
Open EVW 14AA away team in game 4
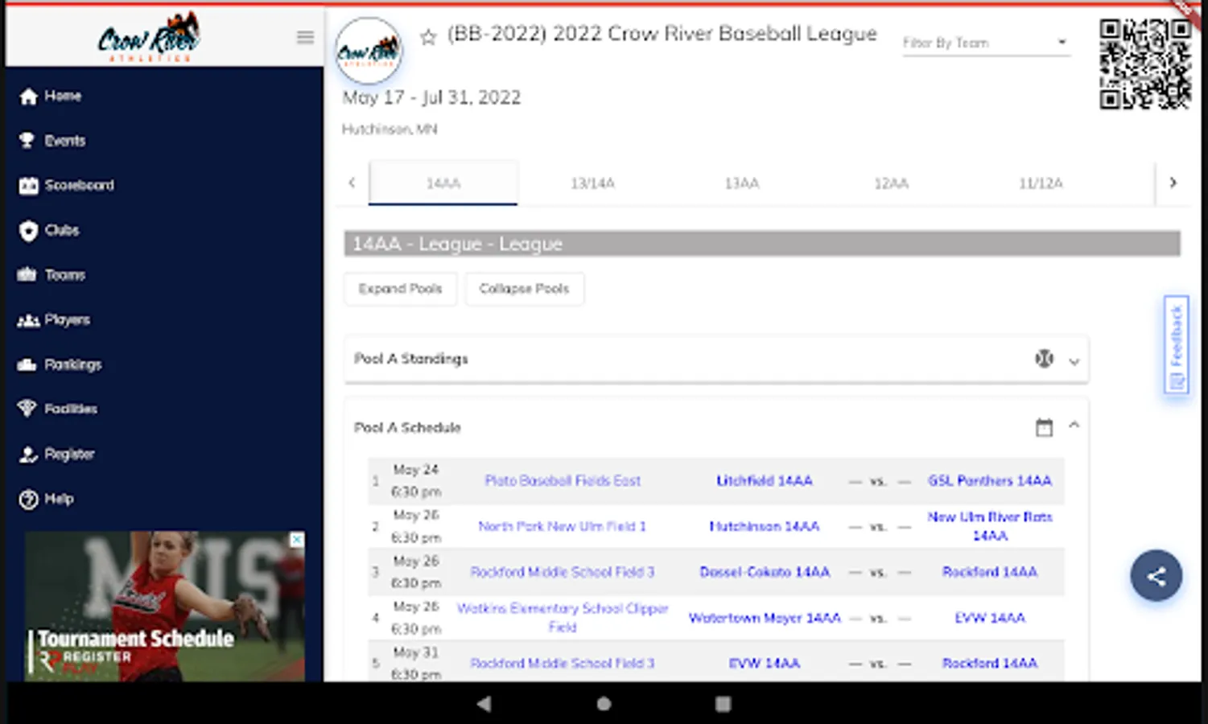pos(990,618)
